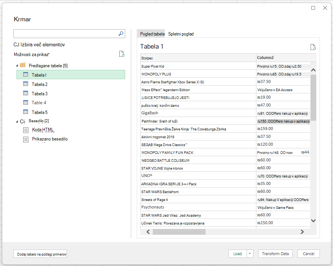
Task: Select Prikazano besedilo item
Action: [x=50, y=139]
